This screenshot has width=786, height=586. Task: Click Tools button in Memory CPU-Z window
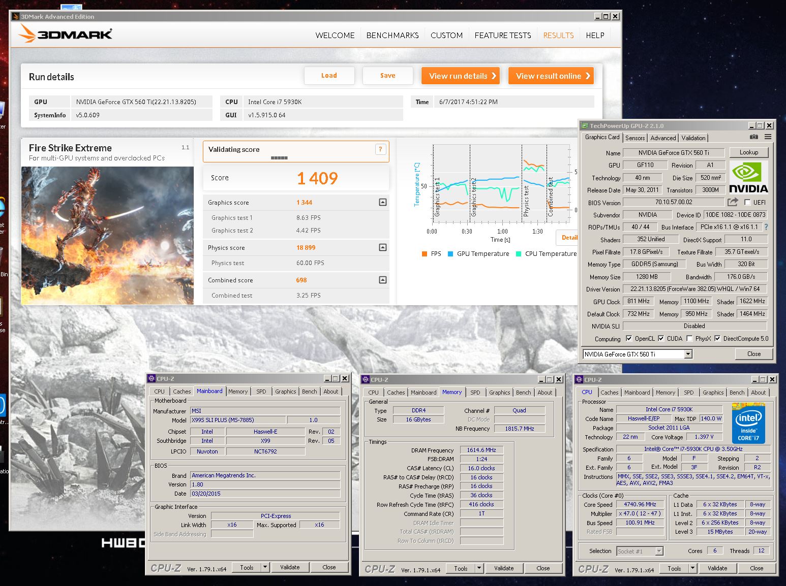point(461,568)
